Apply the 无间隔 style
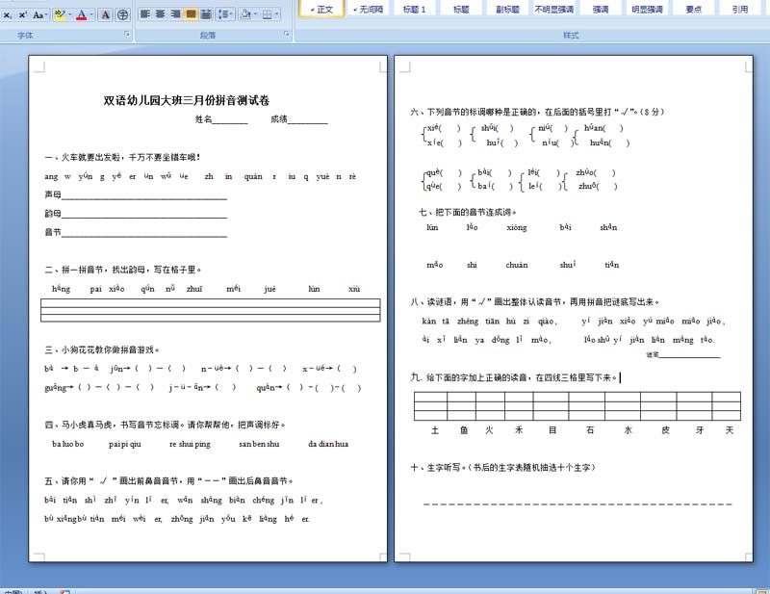770x594 pixels. pyautogui.click(x=369, y=9)
